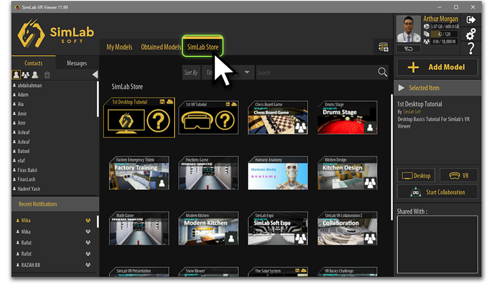This screenshot has width=493, height=289.
Task: Select 1st VR Tutorial thumbnail
Action: 208,117
